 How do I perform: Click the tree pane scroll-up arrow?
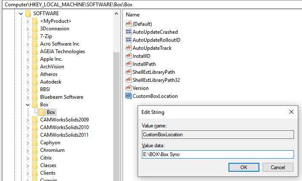(x=116, y=14)
